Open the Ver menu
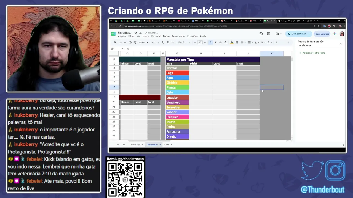 (138, 36)
